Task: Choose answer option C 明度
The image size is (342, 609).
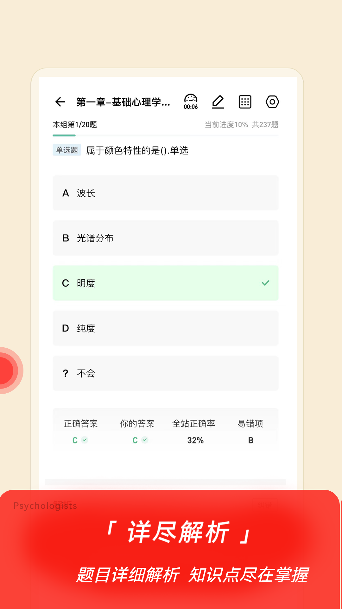Action: 158,283
